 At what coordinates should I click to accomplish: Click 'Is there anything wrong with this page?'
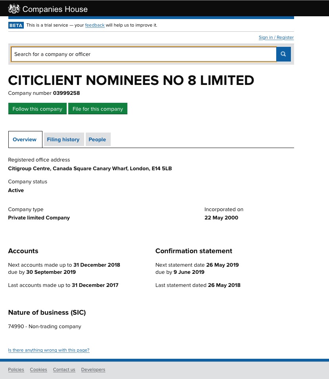click(x=49, y=350)
